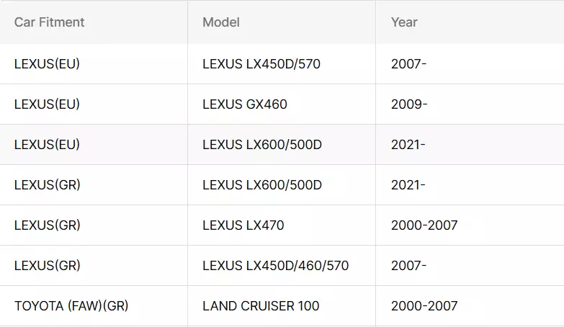Select LEXUS(EU) beside LEXUS GX460
564x327 pixels.
(47, 104)
